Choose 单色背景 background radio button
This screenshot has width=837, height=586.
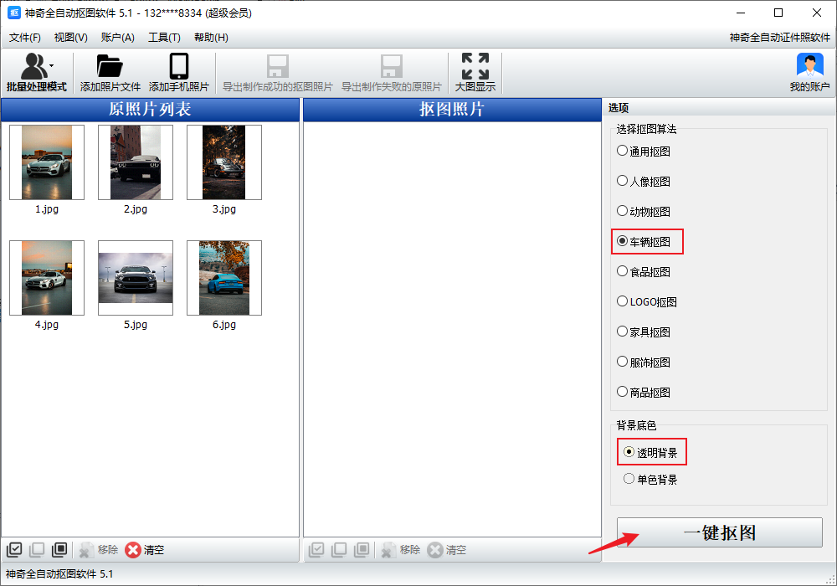629,480
